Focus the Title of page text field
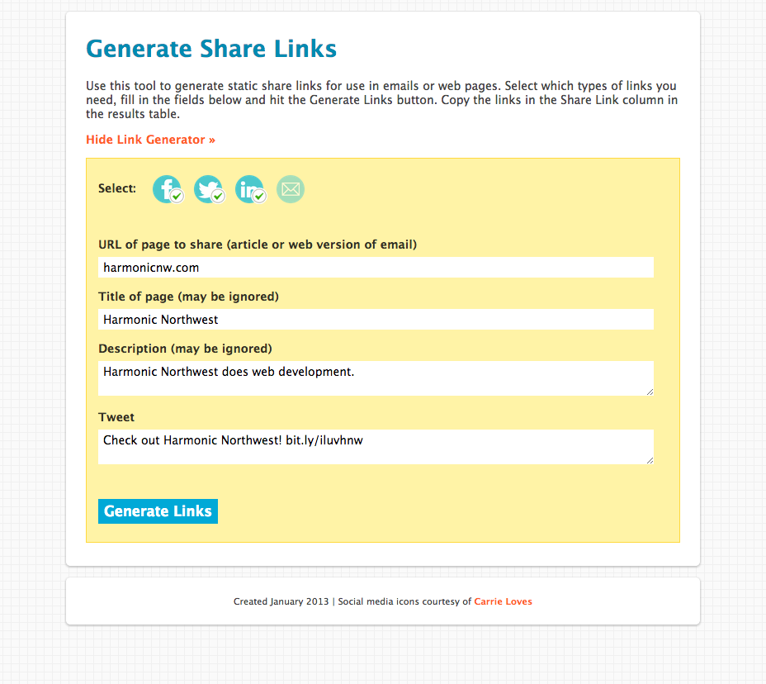The height and width of the screenshot is (684, 766). tap(376, 320)
